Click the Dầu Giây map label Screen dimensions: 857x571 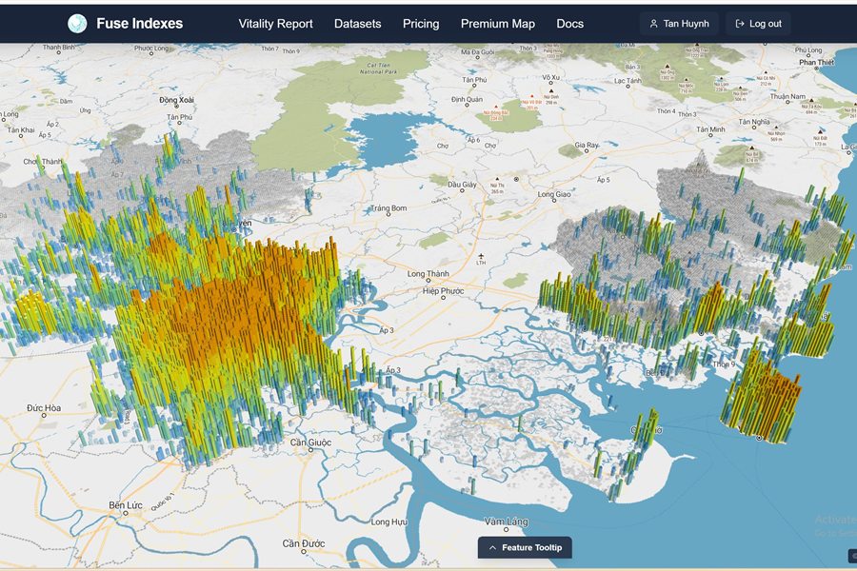463,185
